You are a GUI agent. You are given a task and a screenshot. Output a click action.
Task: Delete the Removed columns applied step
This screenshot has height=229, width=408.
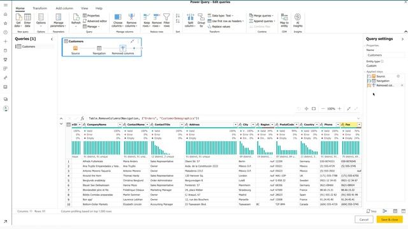pyautogui.click(x=402, y=85)
